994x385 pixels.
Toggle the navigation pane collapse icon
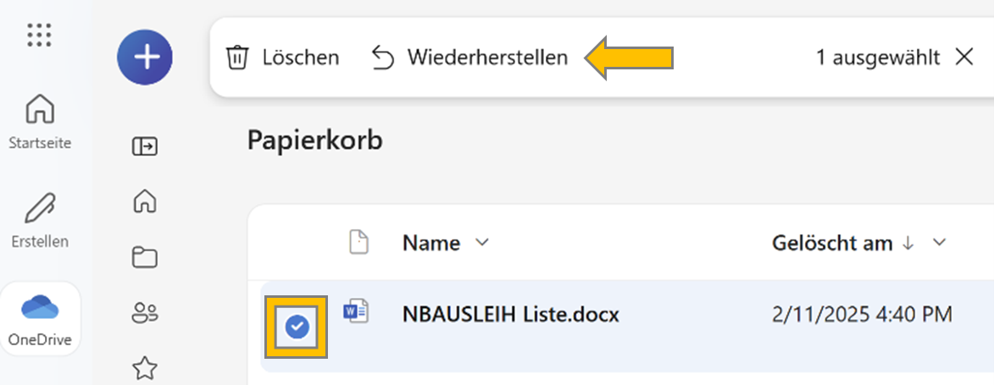point(145,147)
